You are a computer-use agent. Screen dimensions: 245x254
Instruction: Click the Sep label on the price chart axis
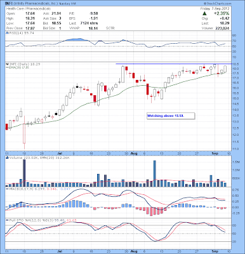[x=215, y=153]
